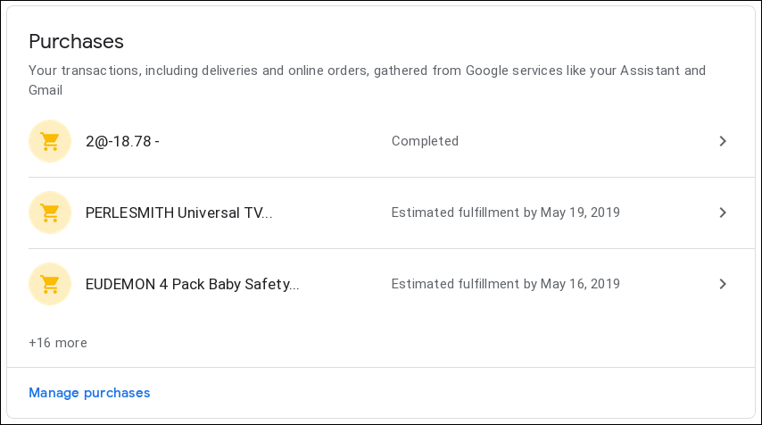Select the PERLESMITH Universal TV... purchase title

tap(178, 213)
